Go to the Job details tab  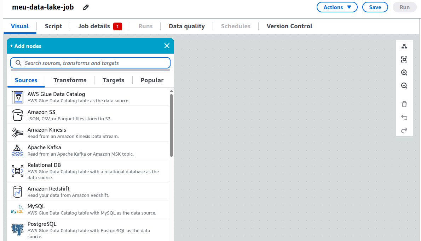(x=94, y=26)
